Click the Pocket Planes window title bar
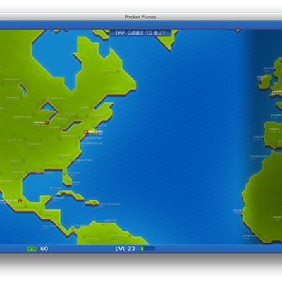 tap(140, 17)
